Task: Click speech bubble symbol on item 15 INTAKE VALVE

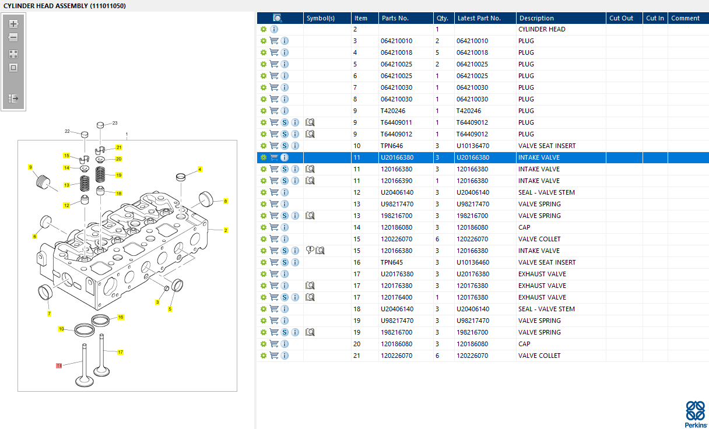Action: [310, 251]
